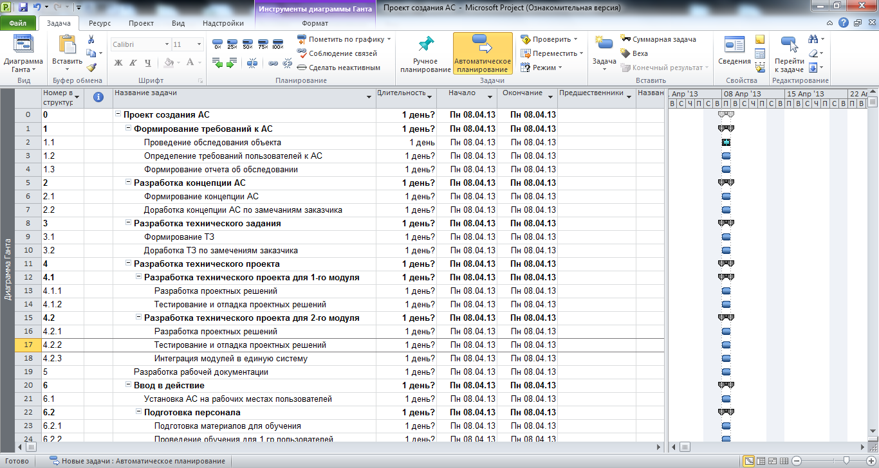
Task: Click the zoom slider handle in status bar
Action: tap(846, 461)
